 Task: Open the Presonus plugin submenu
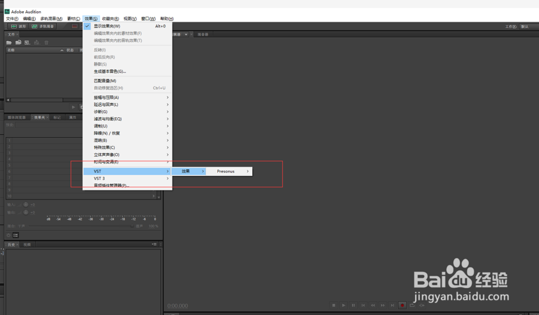pos(229,171)
